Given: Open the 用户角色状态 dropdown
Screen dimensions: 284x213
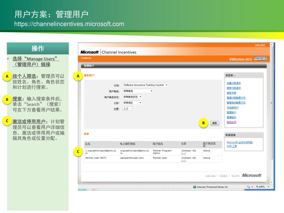Looking at the screenshot, I should coord(132,97).
